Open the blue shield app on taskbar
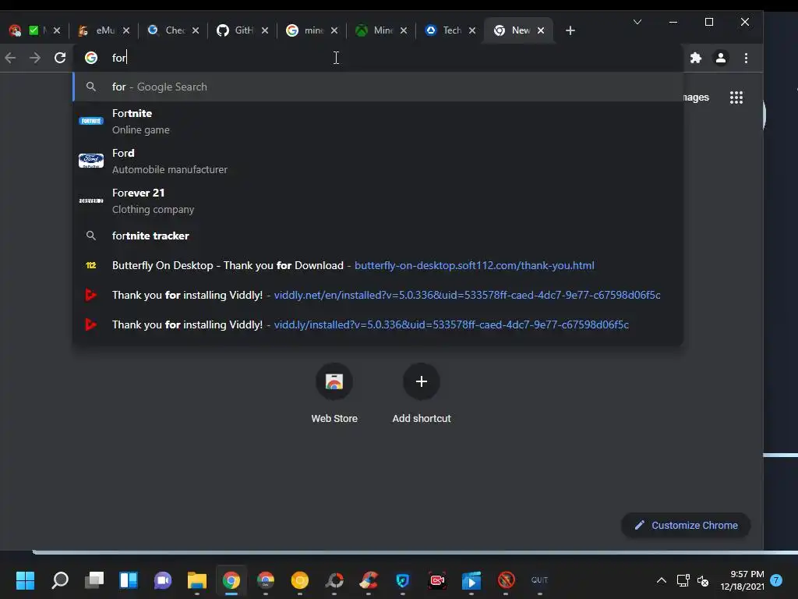The image size is (798, 599). 403,580
